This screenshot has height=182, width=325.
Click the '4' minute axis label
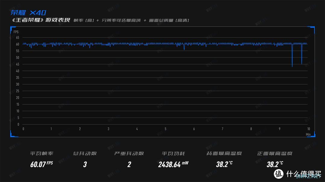point(137,129)
